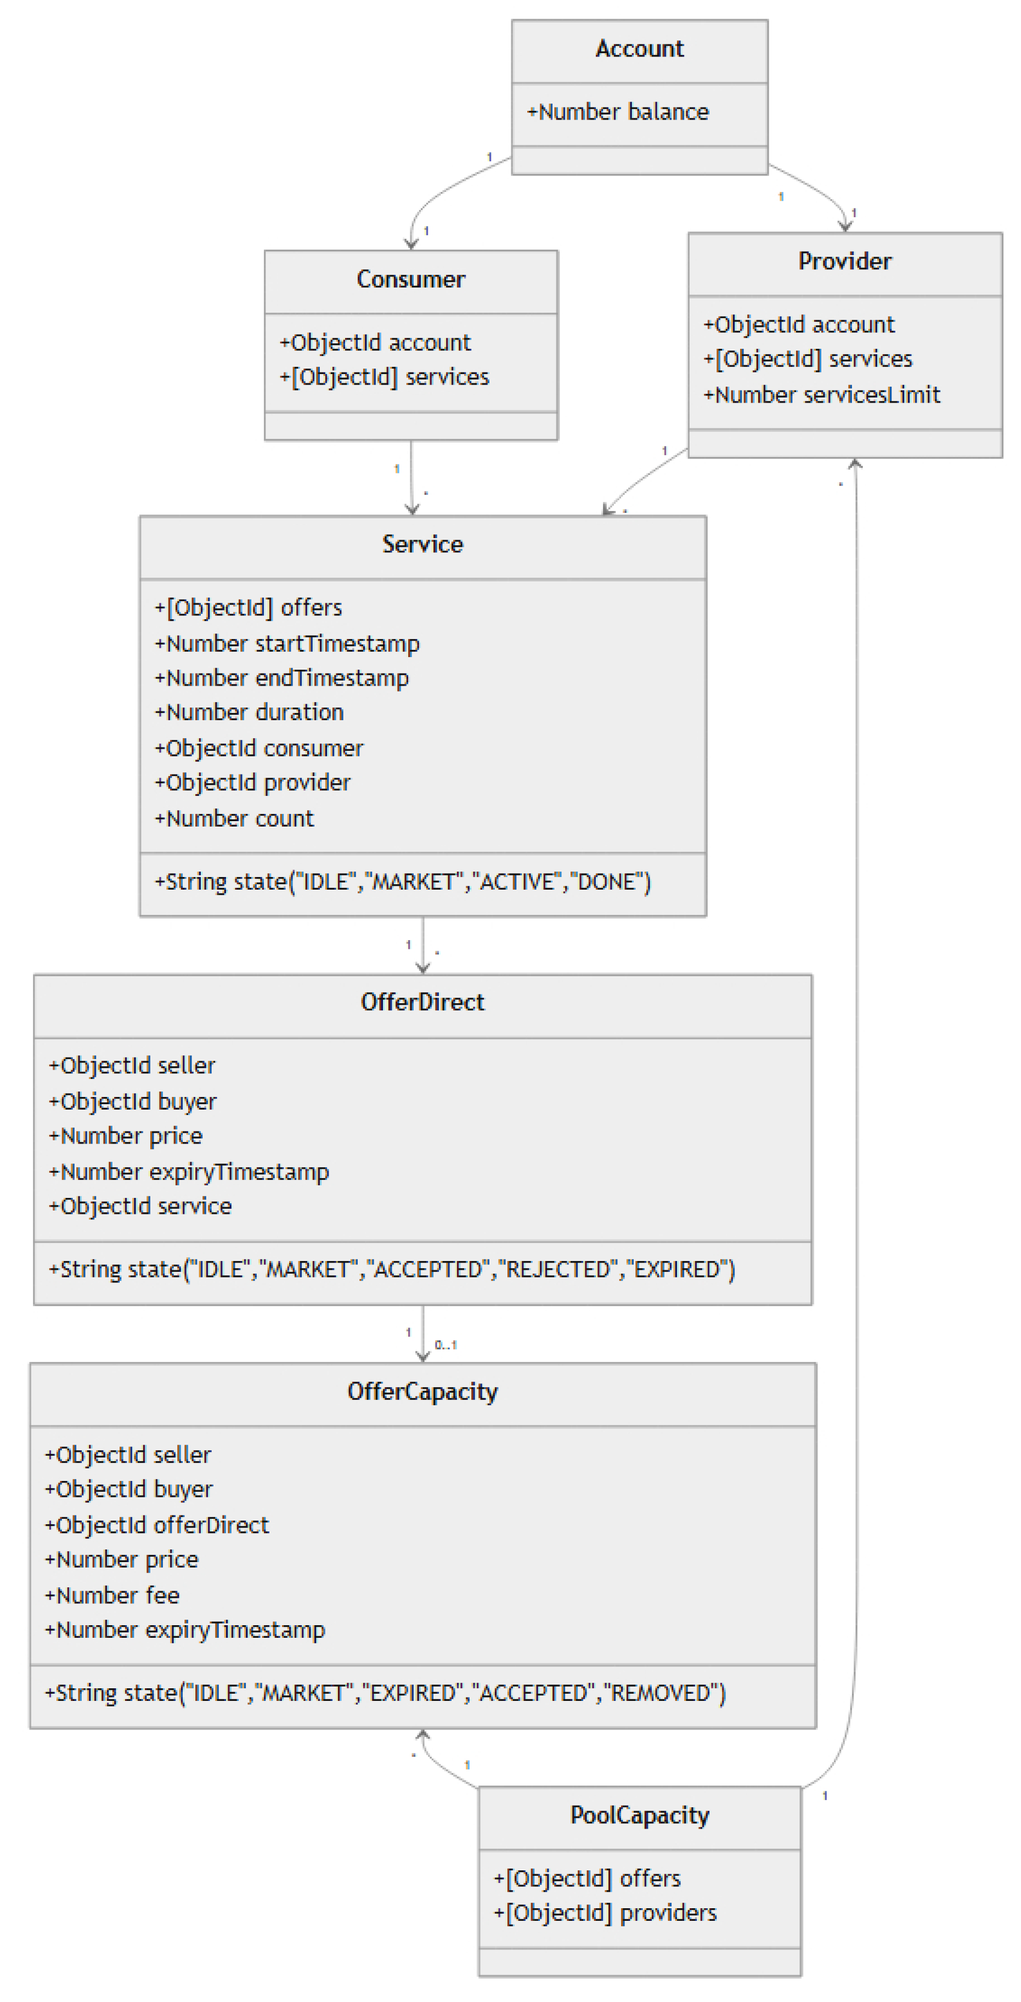The height and width of the screenshot is (2002, 1021).
Task: Click the Consumer class header
Action: (410, 280)
